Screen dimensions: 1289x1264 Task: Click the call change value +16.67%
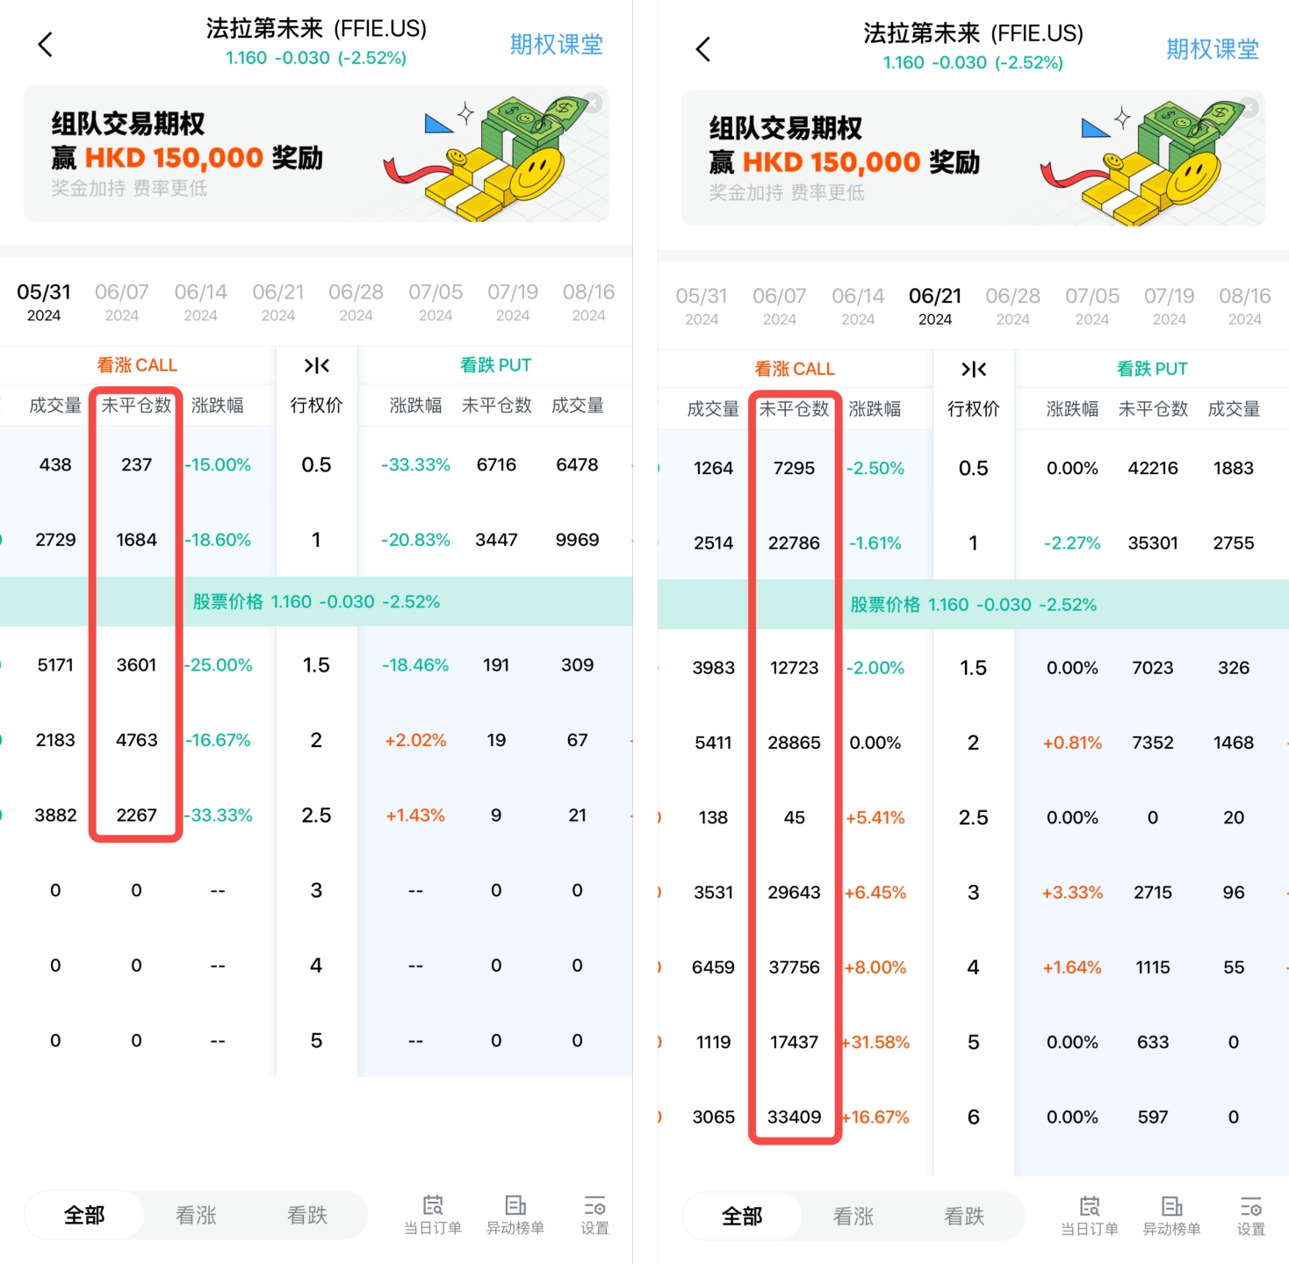[875, 1117]
